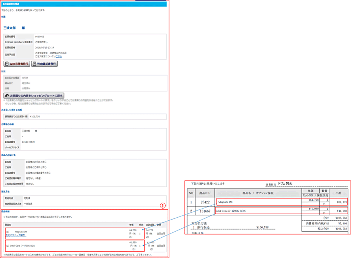Select the consumption tax value ¥7,908
The image size is (351, 258).
(342, 223)
